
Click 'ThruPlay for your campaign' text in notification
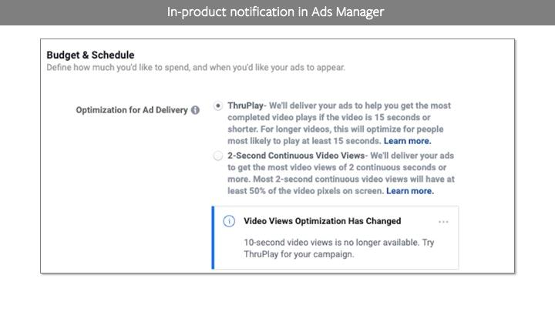299,254
